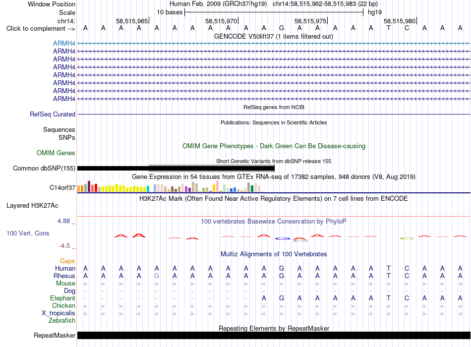Select the Human alignment row label

pyautogui.click(x=65, y=268)
